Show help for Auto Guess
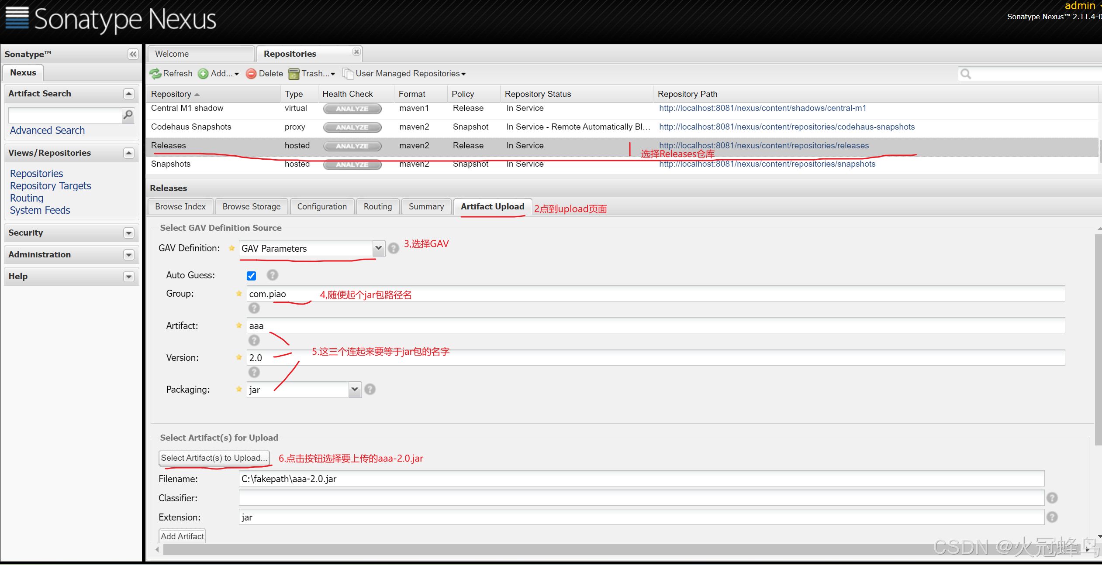Image resolution: width=1102 pixels, height=565 pixels. (272, 275)
